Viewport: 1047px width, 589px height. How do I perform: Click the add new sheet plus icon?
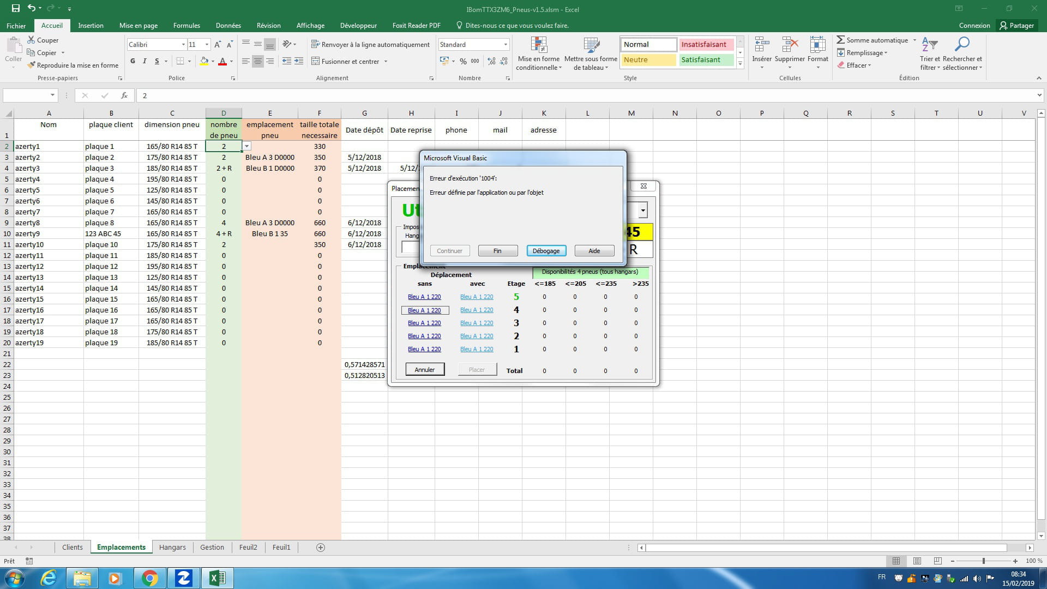[x=321, y=548]
